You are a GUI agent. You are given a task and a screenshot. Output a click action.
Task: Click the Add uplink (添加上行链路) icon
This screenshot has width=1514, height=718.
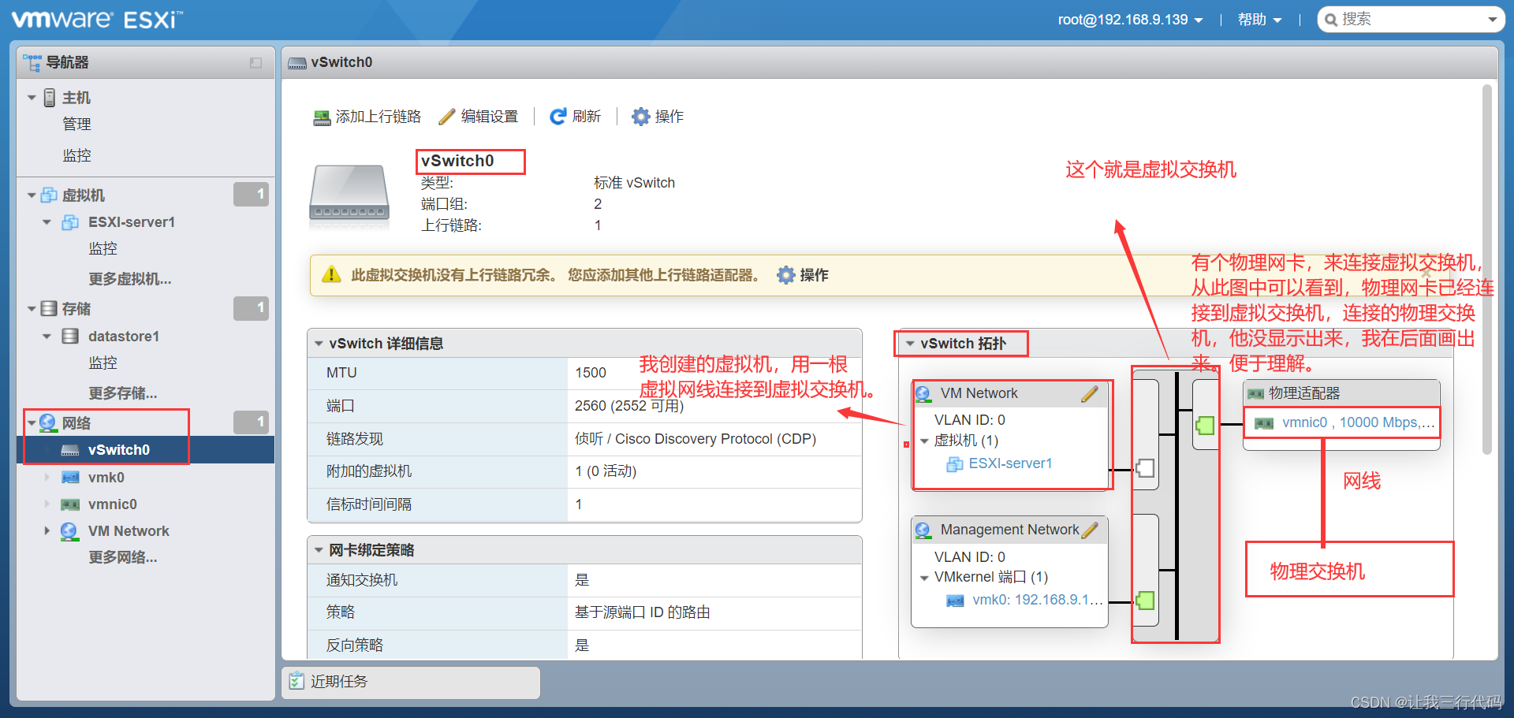(x=322, y=117)
